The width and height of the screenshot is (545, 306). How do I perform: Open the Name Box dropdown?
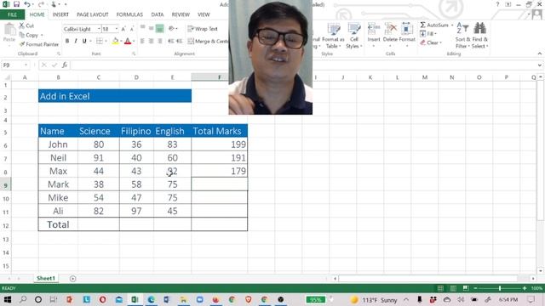coord(26,65)
